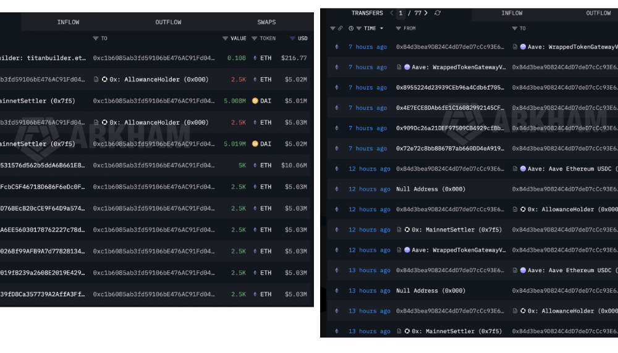Click Aave logo in 13-hour Ethereum USDC row
The height and width of the screenshot is (353, 618).
coord(523,270)
